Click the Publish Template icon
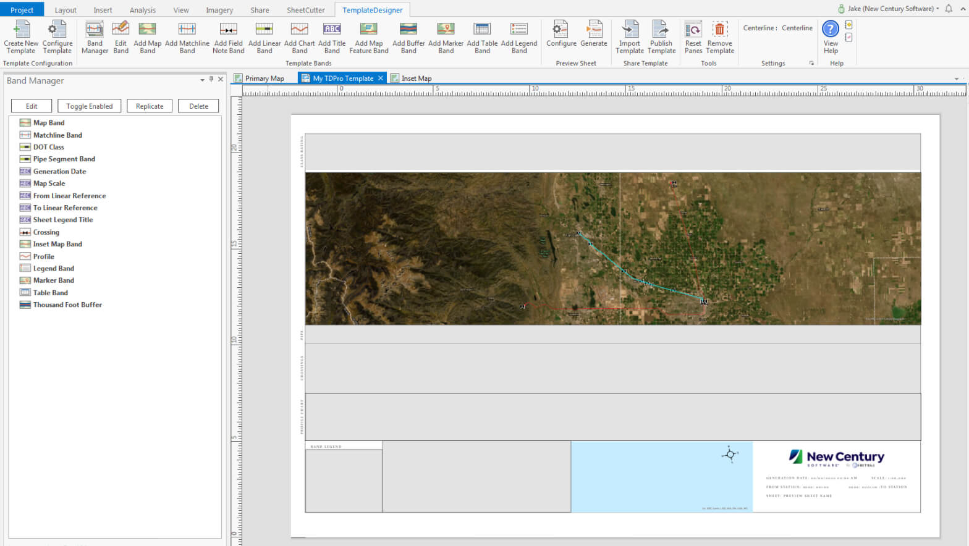Viewport: 969px width, 546px height. (661, 30)
